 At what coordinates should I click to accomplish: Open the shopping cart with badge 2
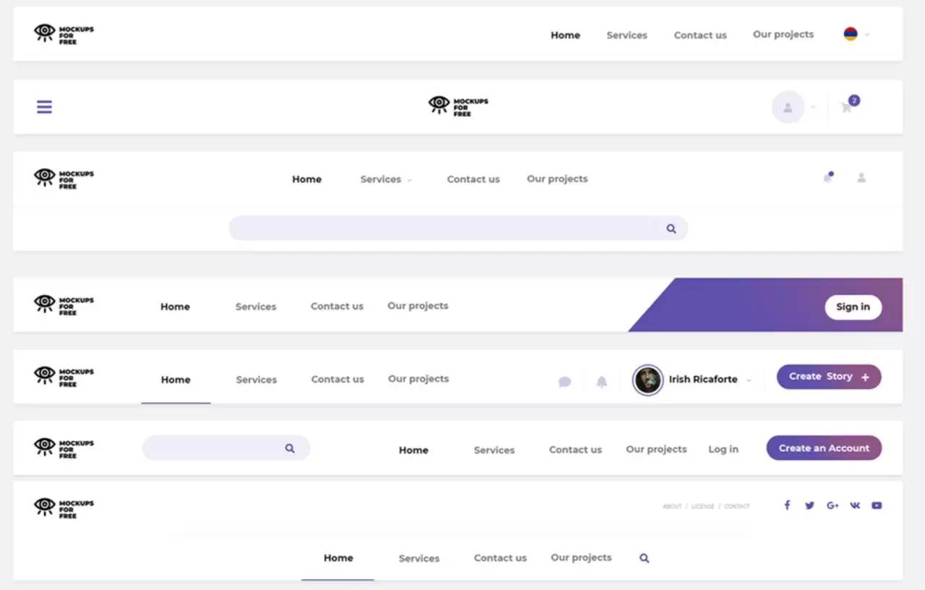tap(847, 108)
